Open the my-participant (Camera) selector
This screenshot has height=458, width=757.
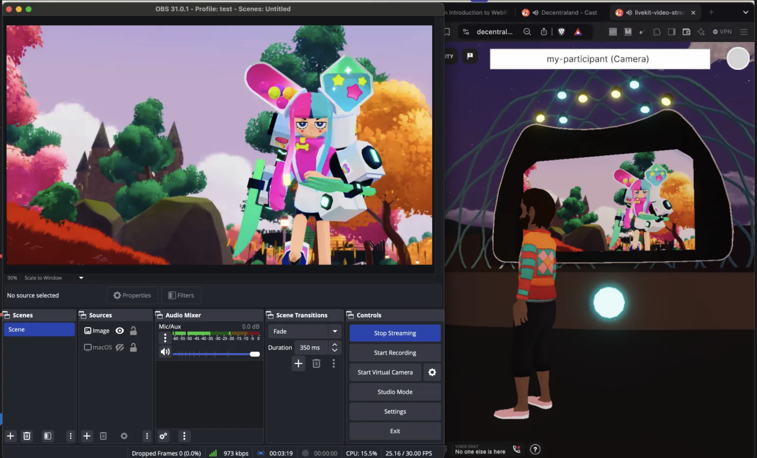pos(599,59)
